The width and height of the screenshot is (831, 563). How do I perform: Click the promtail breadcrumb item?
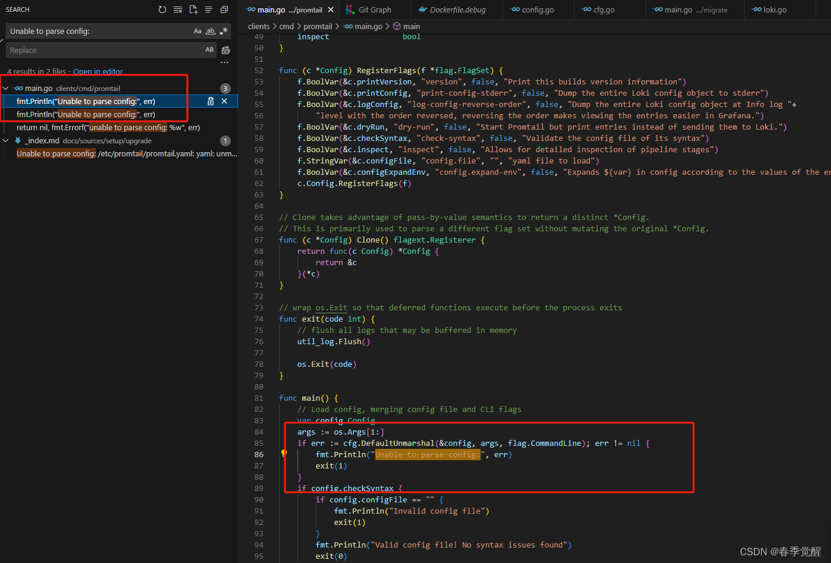(x=318, y=26)
